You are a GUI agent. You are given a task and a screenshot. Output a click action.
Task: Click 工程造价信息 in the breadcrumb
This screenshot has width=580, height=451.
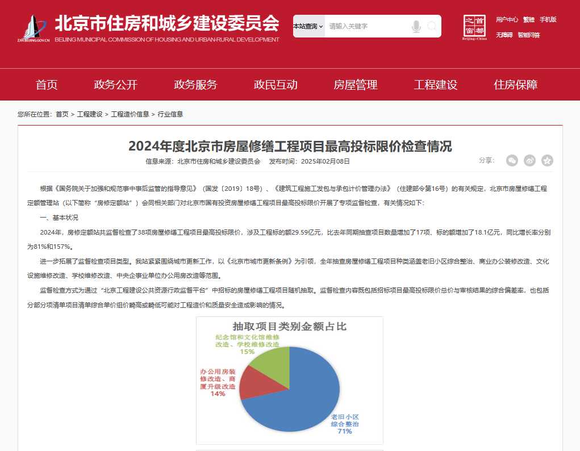(130, 114)
